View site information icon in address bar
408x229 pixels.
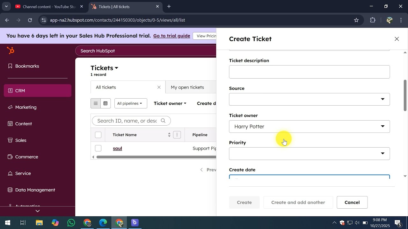(44, 20)
